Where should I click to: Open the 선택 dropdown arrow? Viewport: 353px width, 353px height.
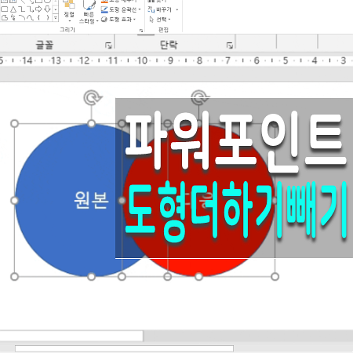(169, 20)
